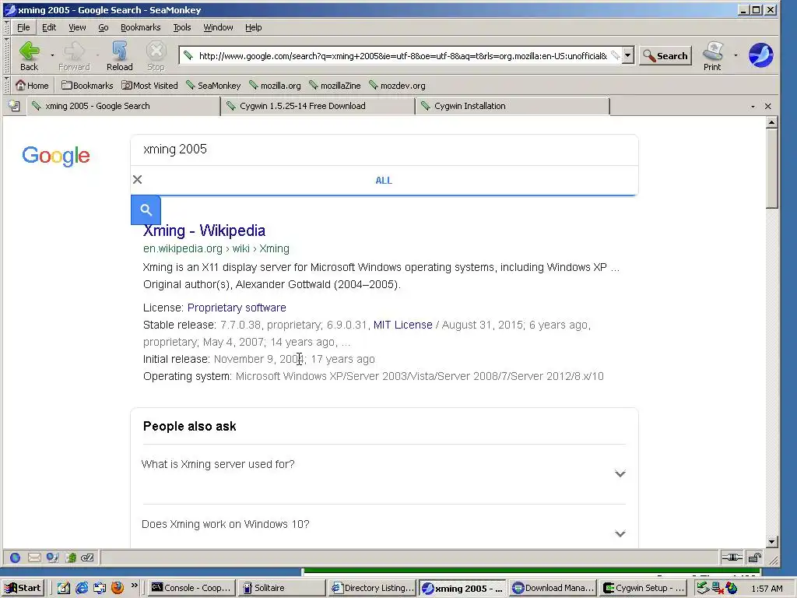The height and width of the screenshot is (598, 797).
Task: Go back with the Back arrow button
Action: [29, 55]
